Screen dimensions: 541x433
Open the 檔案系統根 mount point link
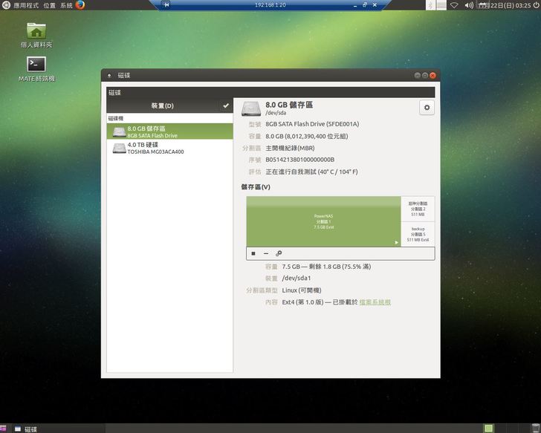coord(375,302)
